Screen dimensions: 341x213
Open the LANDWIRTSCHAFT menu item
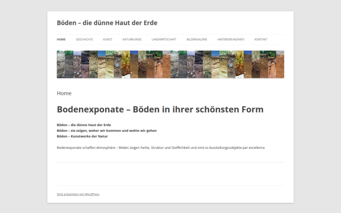pos(164,39)
